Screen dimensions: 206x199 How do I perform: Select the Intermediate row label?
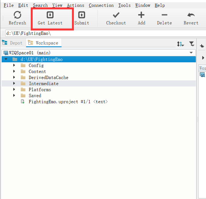(43, 83)
